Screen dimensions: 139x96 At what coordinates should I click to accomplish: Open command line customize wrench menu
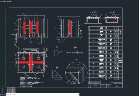(x=4, y=95)
